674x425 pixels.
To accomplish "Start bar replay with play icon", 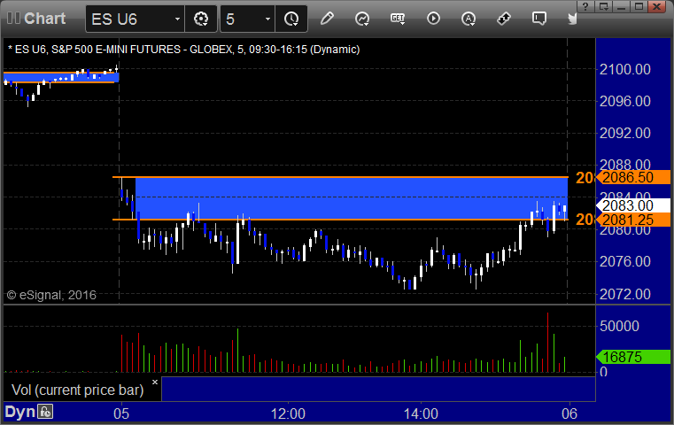I will (433, 19).
